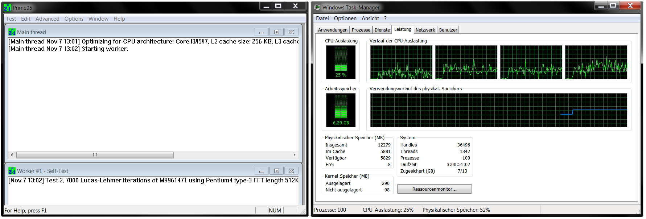The width and height of the screenshot is (646, 219).
Task: Click the third CPU core history graph
Action: tap(531, 62)
